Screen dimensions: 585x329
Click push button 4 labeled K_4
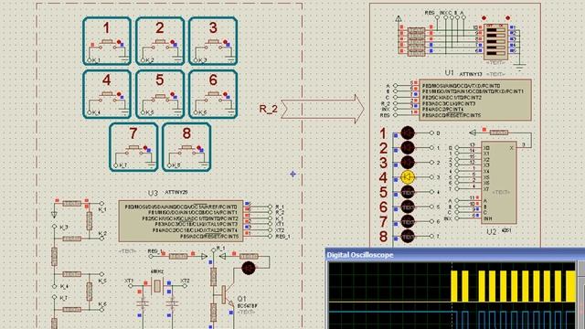[x=107, y=94]
